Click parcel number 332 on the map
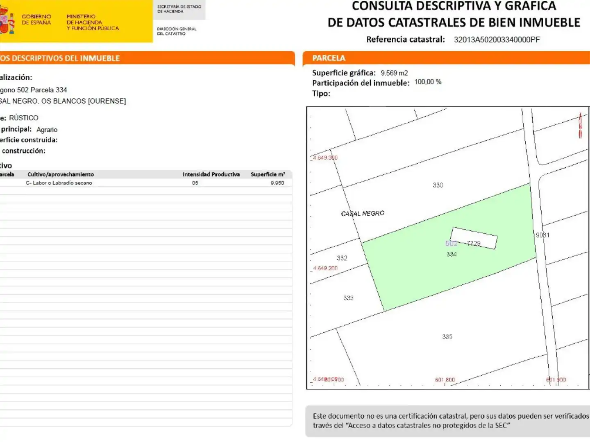 (342, 258)
